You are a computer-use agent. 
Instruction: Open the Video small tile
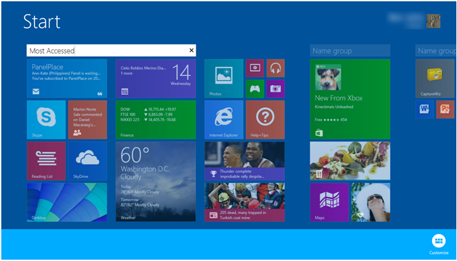click(x=255, y=68)
